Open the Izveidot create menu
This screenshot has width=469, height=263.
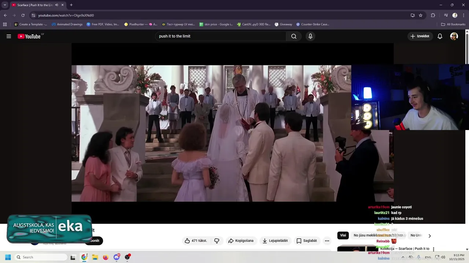point(420,36)
